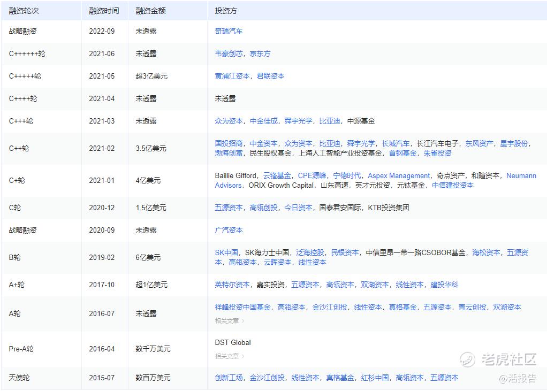Open the 奇瑞汽车 investor link

click(x=229, y=31)
